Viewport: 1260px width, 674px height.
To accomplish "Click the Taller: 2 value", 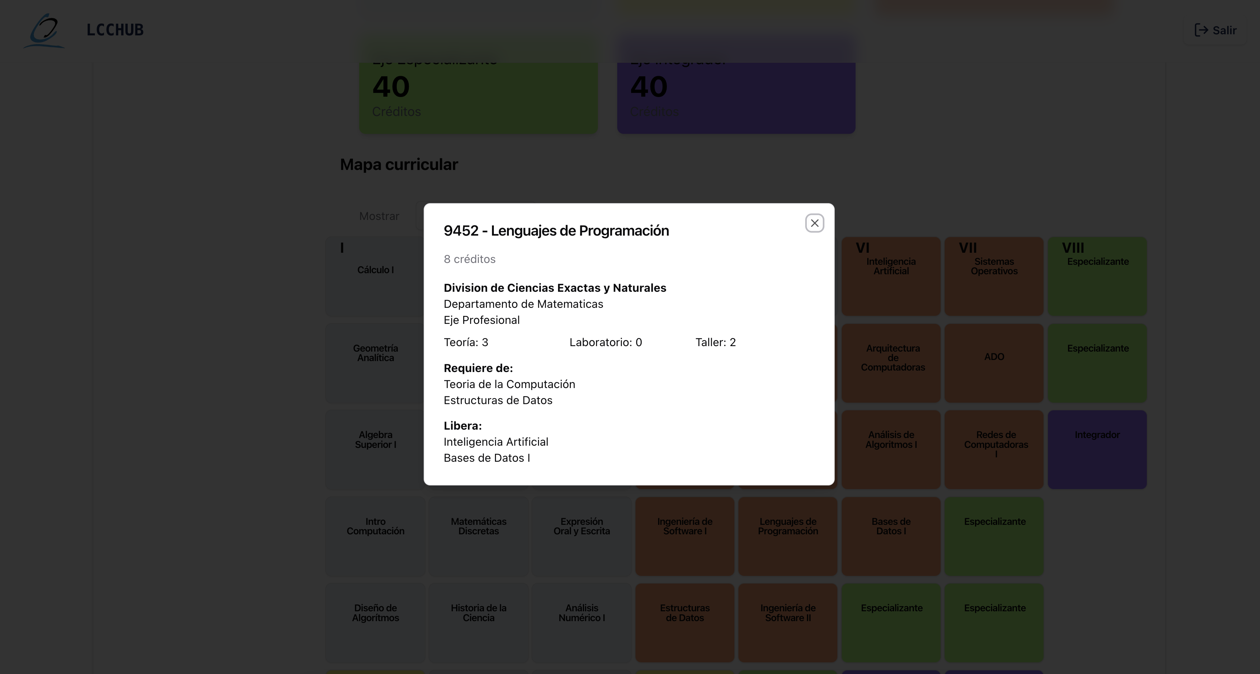I will (716, 342).
